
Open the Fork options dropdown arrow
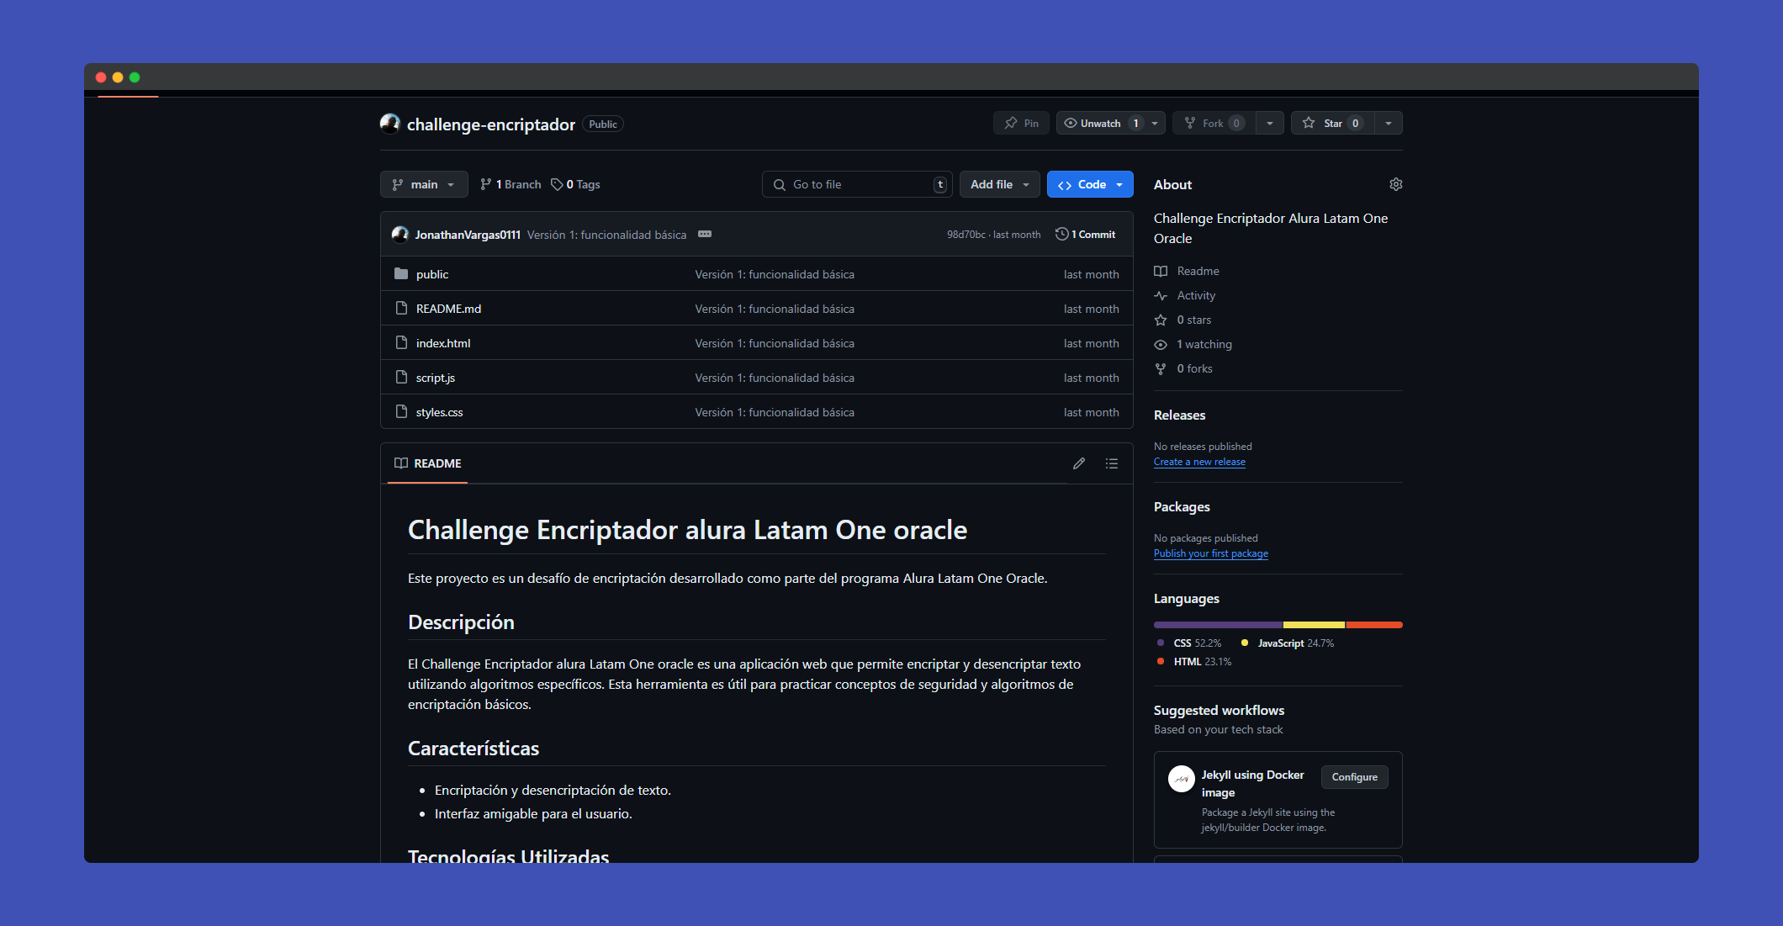point(1270,124)
